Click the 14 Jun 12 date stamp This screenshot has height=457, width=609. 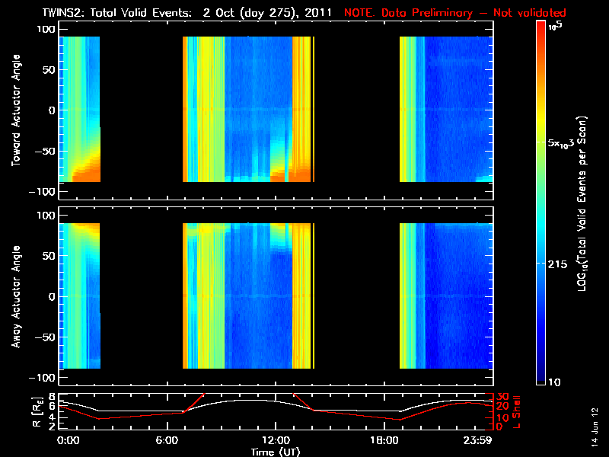[x=594, y=427]
